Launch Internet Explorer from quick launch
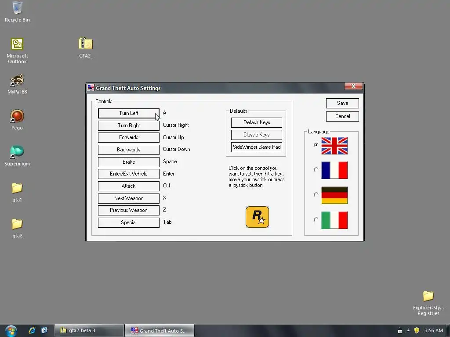 coord(32,330)
